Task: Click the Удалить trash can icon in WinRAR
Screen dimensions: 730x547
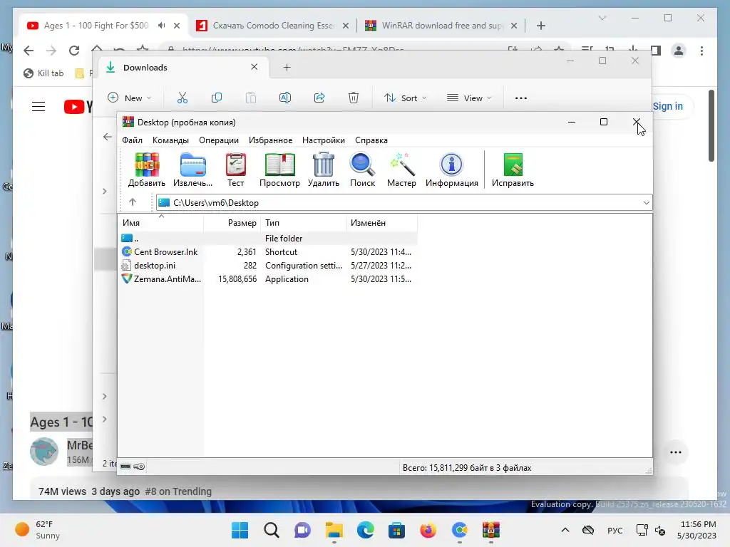Action: (x=323, y=170)
